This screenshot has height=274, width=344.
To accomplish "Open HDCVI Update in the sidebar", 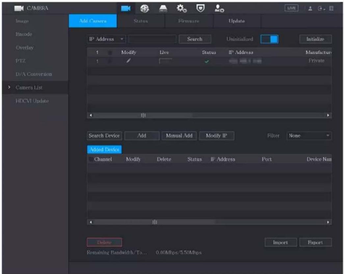I will point(32,101).
